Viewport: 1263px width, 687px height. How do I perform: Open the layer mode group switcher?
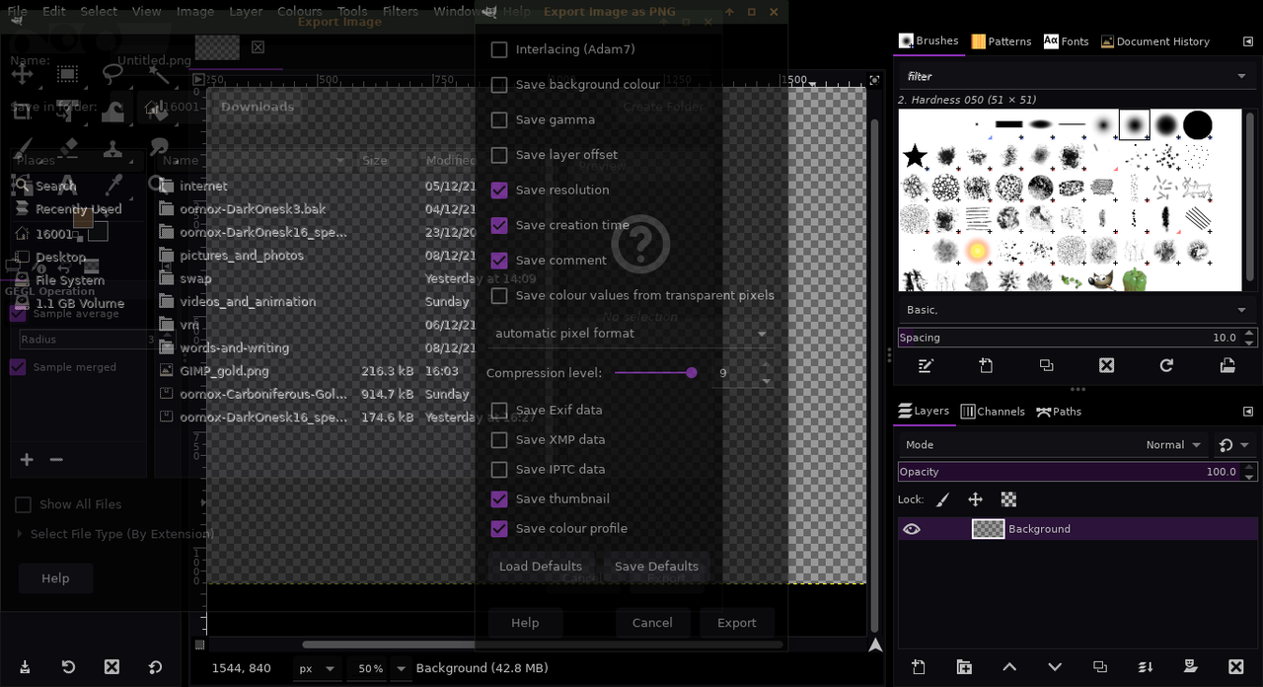tap(1233, 445)
